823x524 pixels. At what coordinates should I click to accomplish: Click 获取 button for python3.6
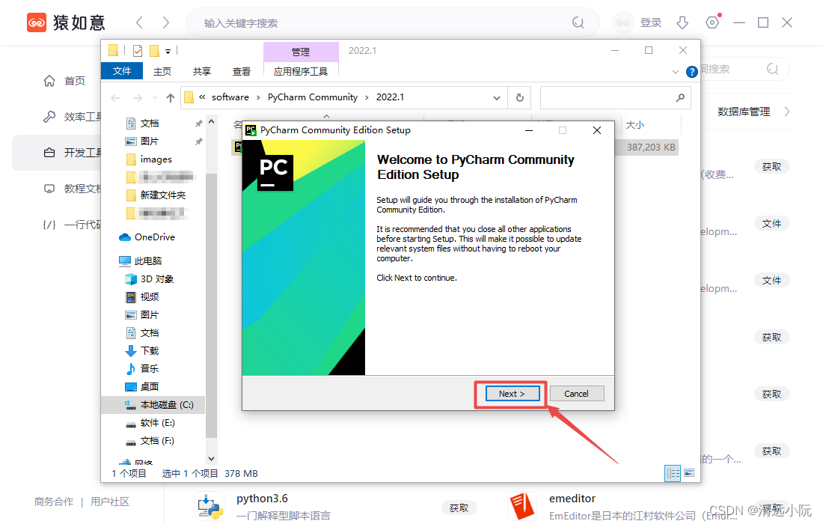[459, 508]
